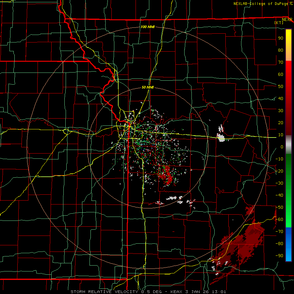Click the 100 NMI range ring label
Image resolution: width=294 pixels, height=294 pixels.
tap(148, 27)
